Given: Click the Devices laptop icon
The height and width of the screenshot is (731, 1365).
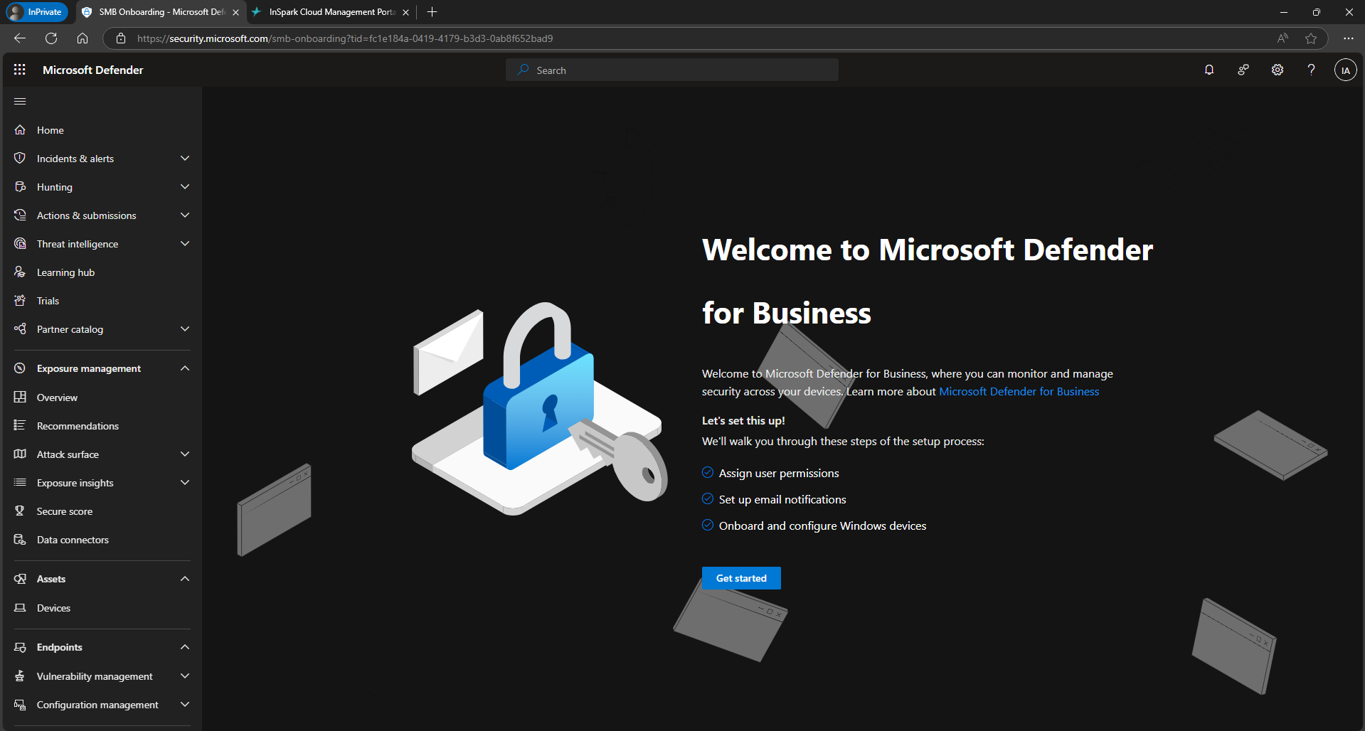Looking at the screenshot, I should tap(20, 607).
